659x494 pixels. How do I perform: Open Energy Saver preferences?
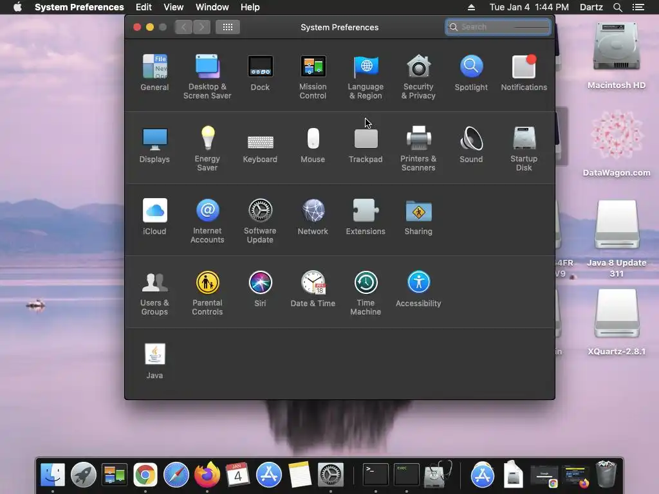pos(207,149)
